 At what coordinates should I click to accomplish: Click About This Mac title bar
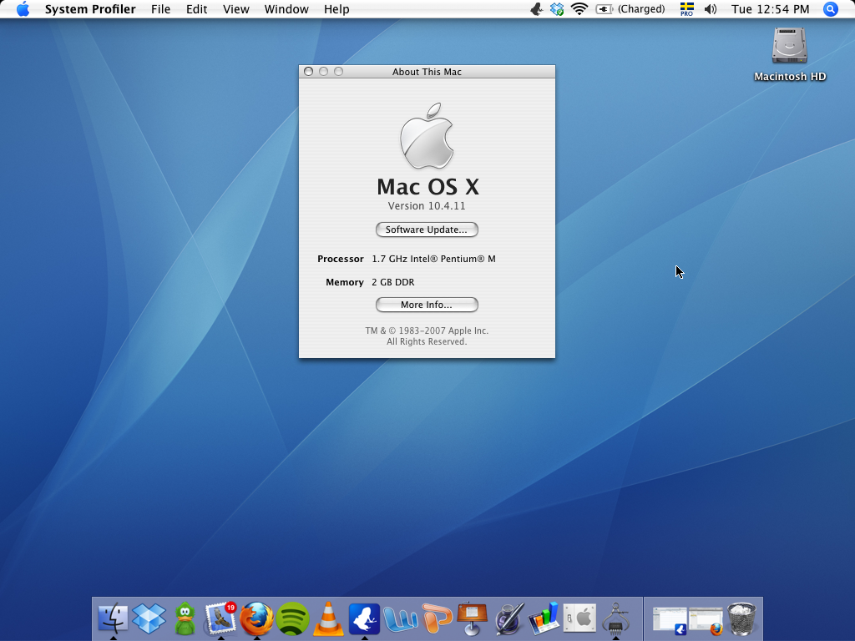click(427, 72)
